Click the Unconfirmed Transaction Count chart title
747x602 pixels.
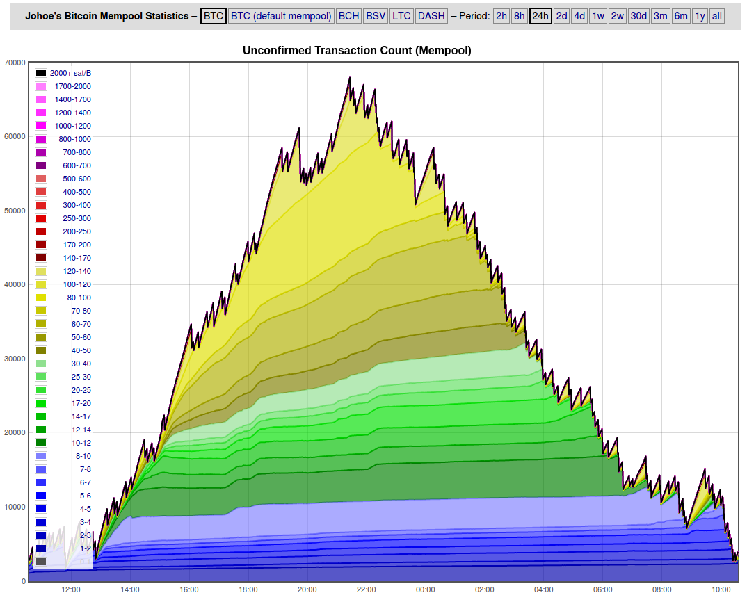click(x=357, y=51)
